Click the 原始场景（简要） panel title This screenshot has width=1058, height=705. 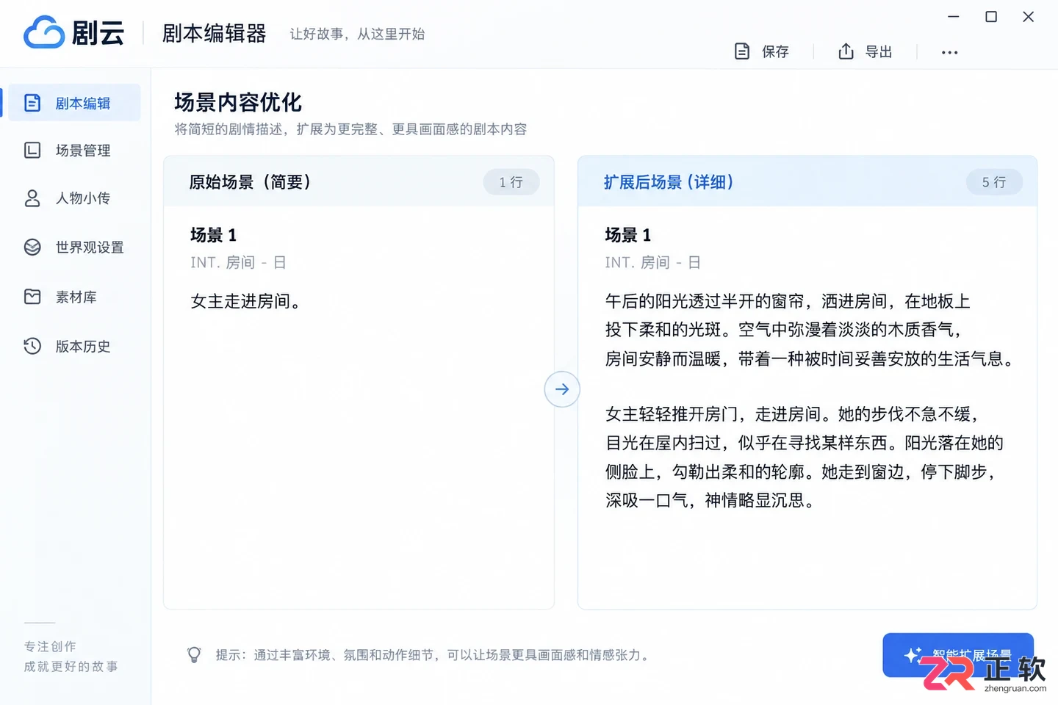250,182
